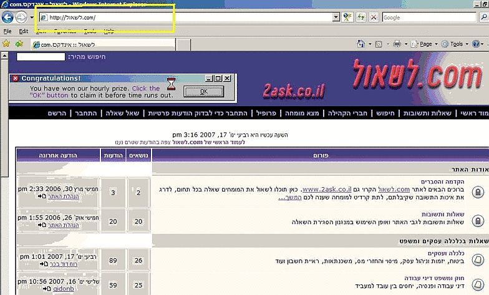
Task: Open the Tools gear menu in command bar
Action: click(x=455, y=44)
